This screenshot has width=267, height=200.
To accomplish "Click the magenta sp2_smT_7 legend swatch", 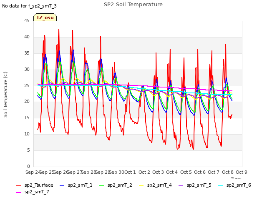I will coord(18,192).
